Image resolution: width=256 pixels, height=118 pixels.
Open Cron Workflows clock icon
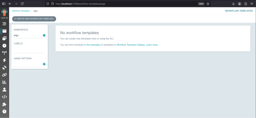point(4,46)
